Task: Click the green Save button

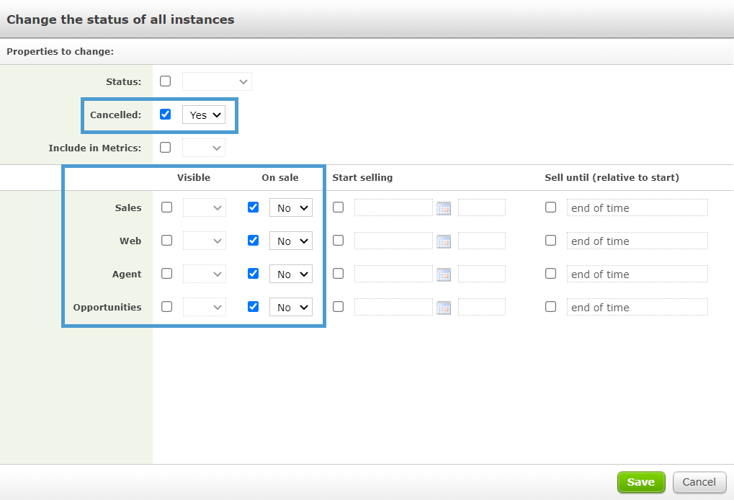Action: pyautogui.click(x=640, y=482)
